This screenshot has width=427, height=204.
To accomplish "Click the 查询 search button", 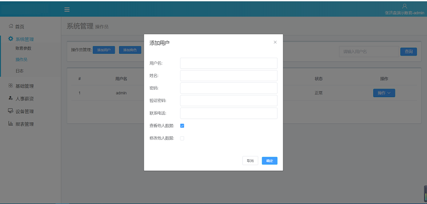I will pyautogui.click(x=408, y=51).
